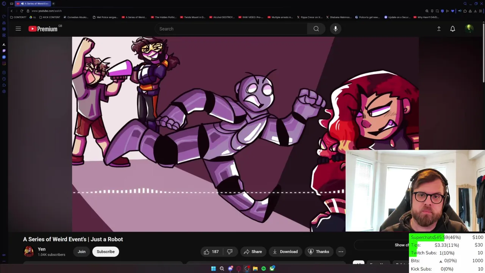Screen dimensions: 485x273
Task: Open YouTube notifications bell
Action: pyautogui.click(x=452, y=29)
